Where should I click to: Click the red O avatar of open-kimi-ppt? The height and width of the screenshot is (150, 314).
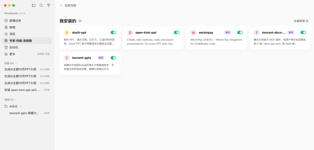coord(130,32)
